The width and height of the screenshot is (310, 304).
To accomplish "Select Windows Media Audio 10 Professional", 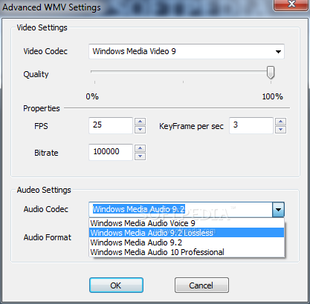I will coord(187,252).
